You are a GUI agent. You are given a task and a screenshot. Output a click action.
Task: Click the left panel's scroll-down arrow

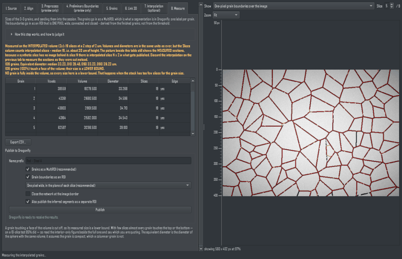(x=201, y=249)
